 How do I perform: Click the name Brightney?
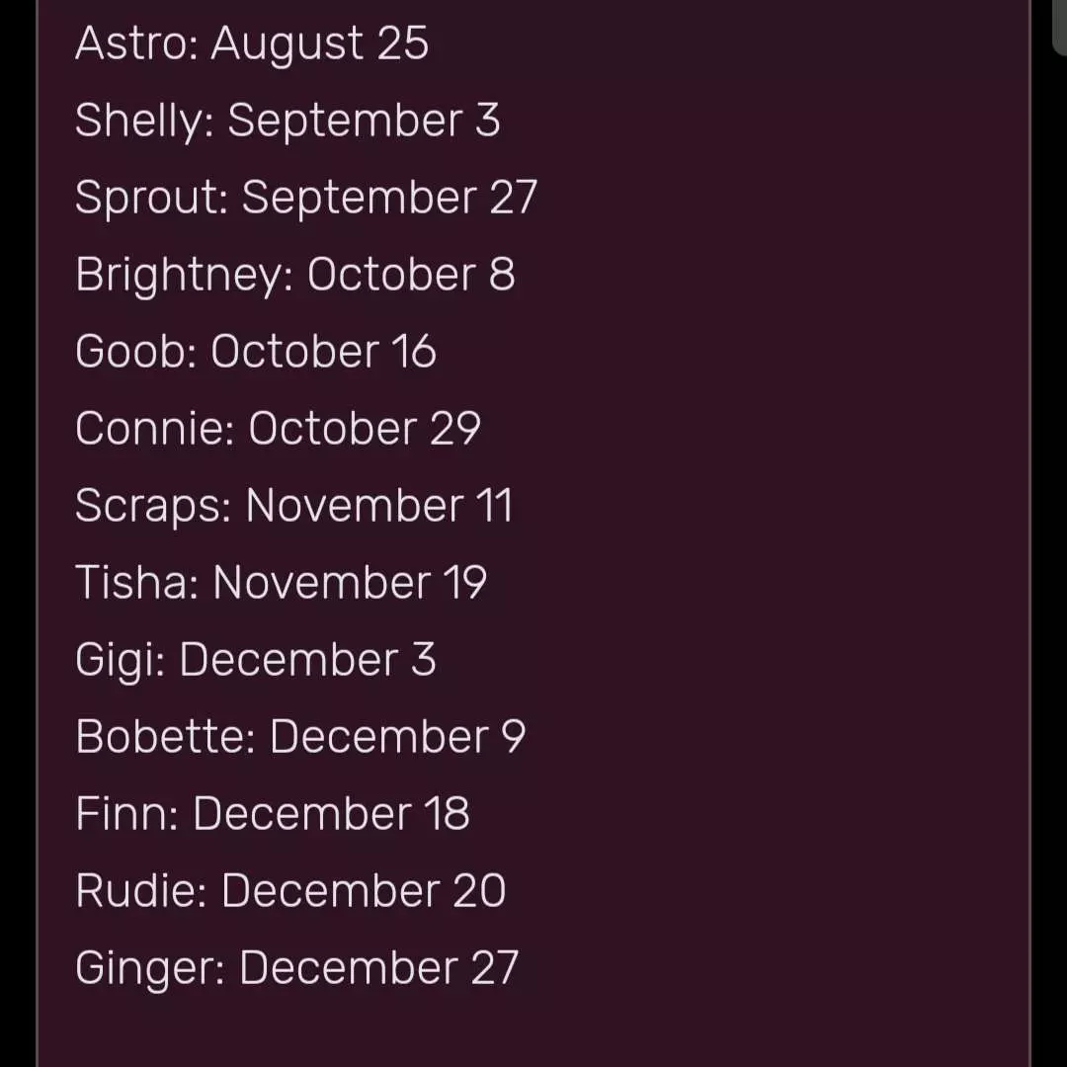(x=181, y=275)
